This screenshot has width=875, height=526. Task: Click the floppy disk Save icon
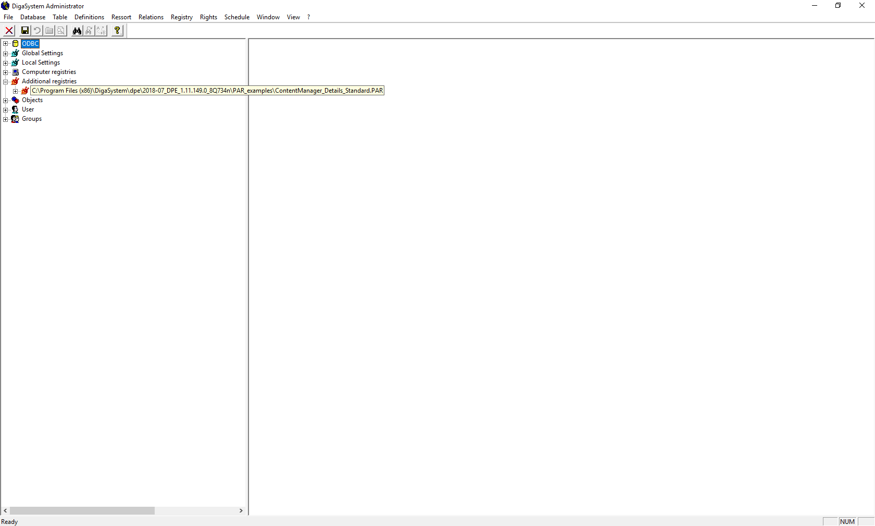coord(24,31)
